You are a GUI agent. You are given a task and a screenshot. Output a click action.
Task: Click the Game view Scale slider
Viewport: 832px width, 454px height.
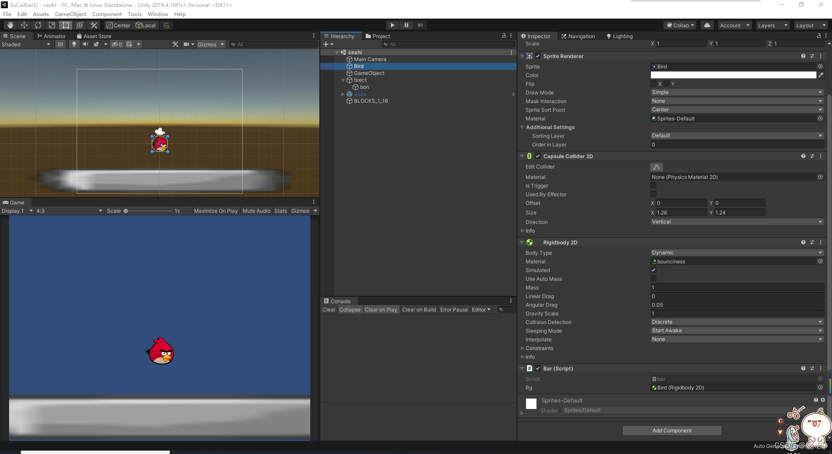point(147,211)
